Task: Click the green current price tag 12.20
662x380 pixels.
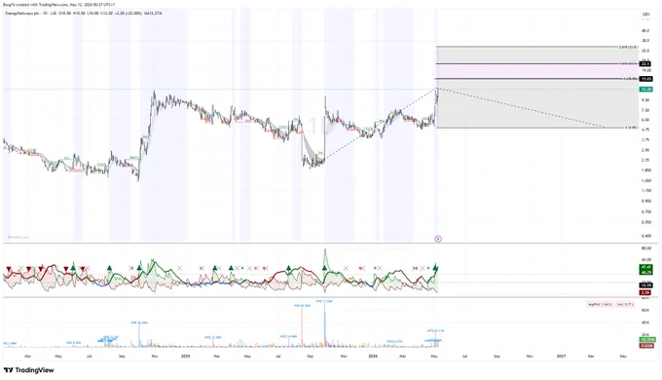Action: [646, 90]
